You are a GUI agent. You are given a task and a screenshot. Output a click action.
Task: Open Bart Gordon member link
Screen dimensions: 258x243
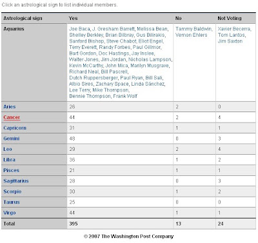pos(83,53)
